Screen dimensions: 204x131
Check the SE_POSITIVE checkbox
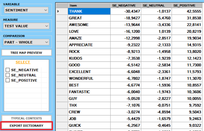tap(8, 80)
